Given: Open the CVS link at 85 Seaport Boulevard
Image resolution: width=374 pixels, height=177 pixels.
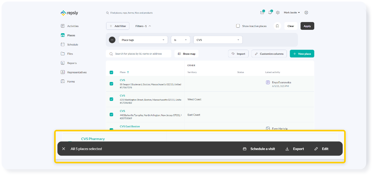Looking at the screenshot, I should coord(122,80).
